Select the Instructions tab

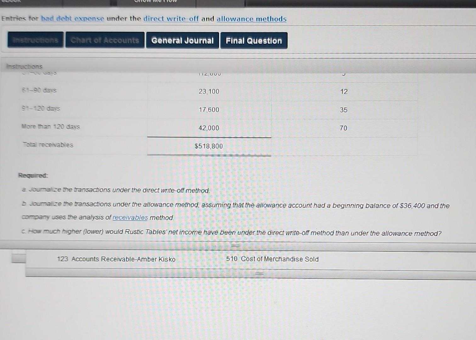point(35,40)
